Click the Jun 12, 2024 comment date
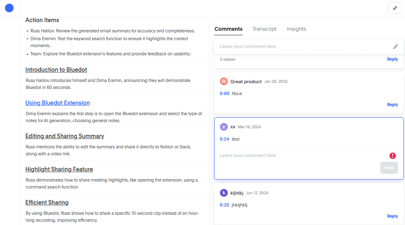The image size is (405, 225). click(257, 193)
